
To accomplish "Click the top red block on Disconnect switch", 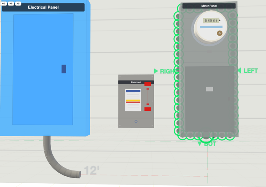I will 148,84.
